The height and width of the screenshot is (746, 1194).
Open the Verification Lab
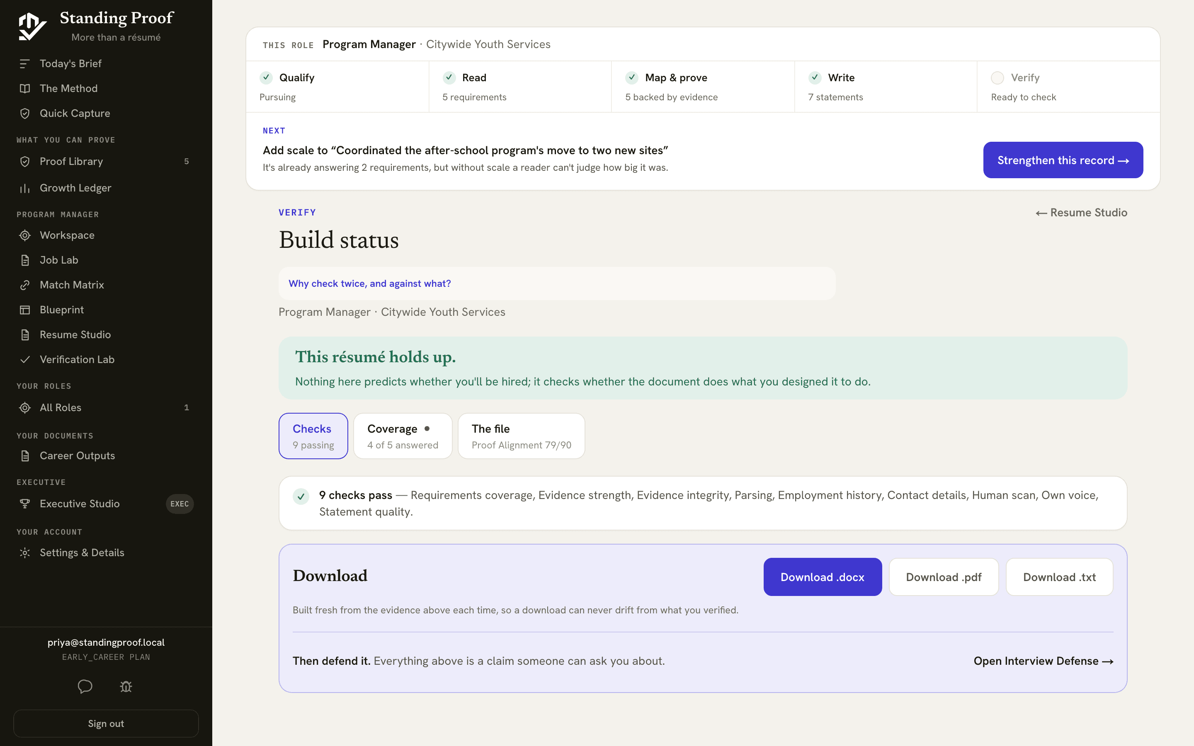(x=106, y=360)
